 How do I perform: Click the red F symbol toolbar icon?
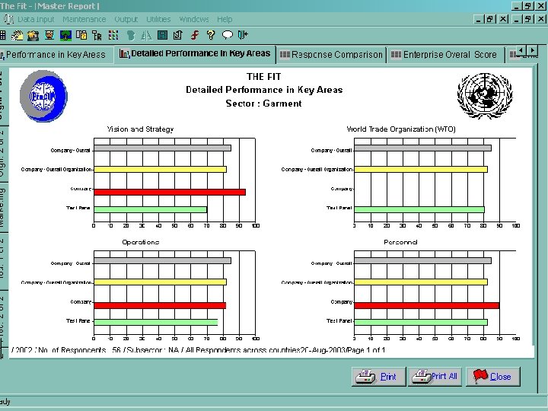coord(195,35)
